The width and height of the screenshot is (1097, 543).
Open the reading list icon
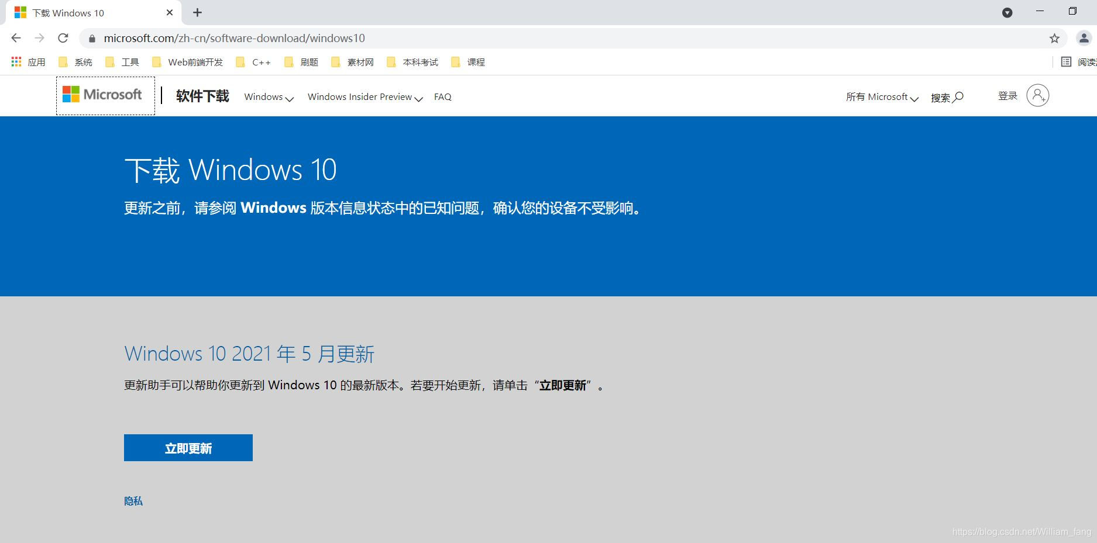1066,62
